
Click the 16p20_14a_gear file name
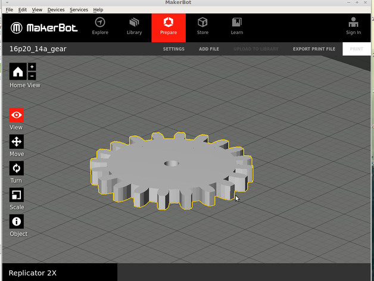pyautogui.click(x=38, y=49)
